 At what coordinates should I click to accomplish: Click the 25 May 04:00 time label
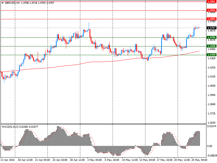pos(199,160)
